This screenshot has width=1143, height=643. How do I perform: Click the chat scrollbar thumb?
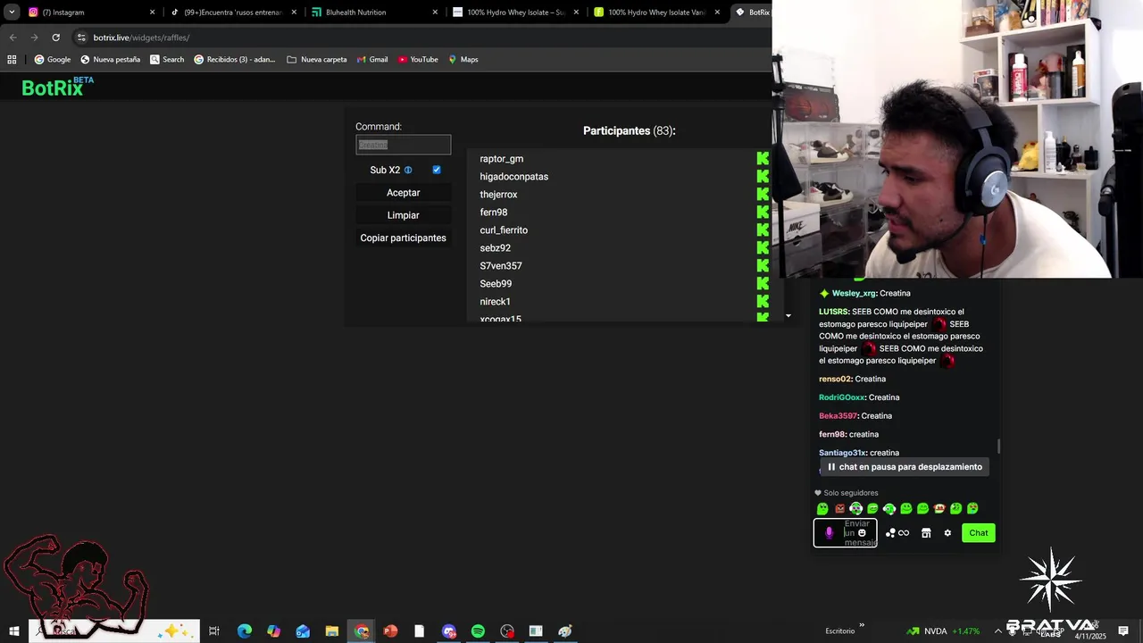[998, 446]
